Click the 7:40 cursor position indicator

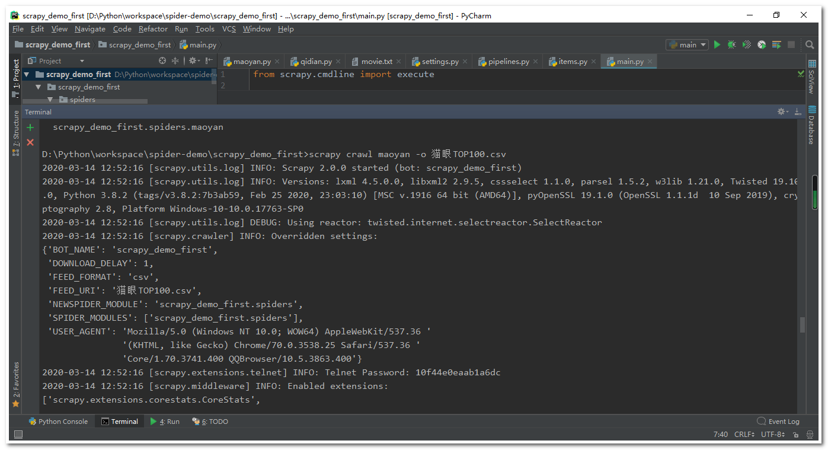tap(721, 435)
